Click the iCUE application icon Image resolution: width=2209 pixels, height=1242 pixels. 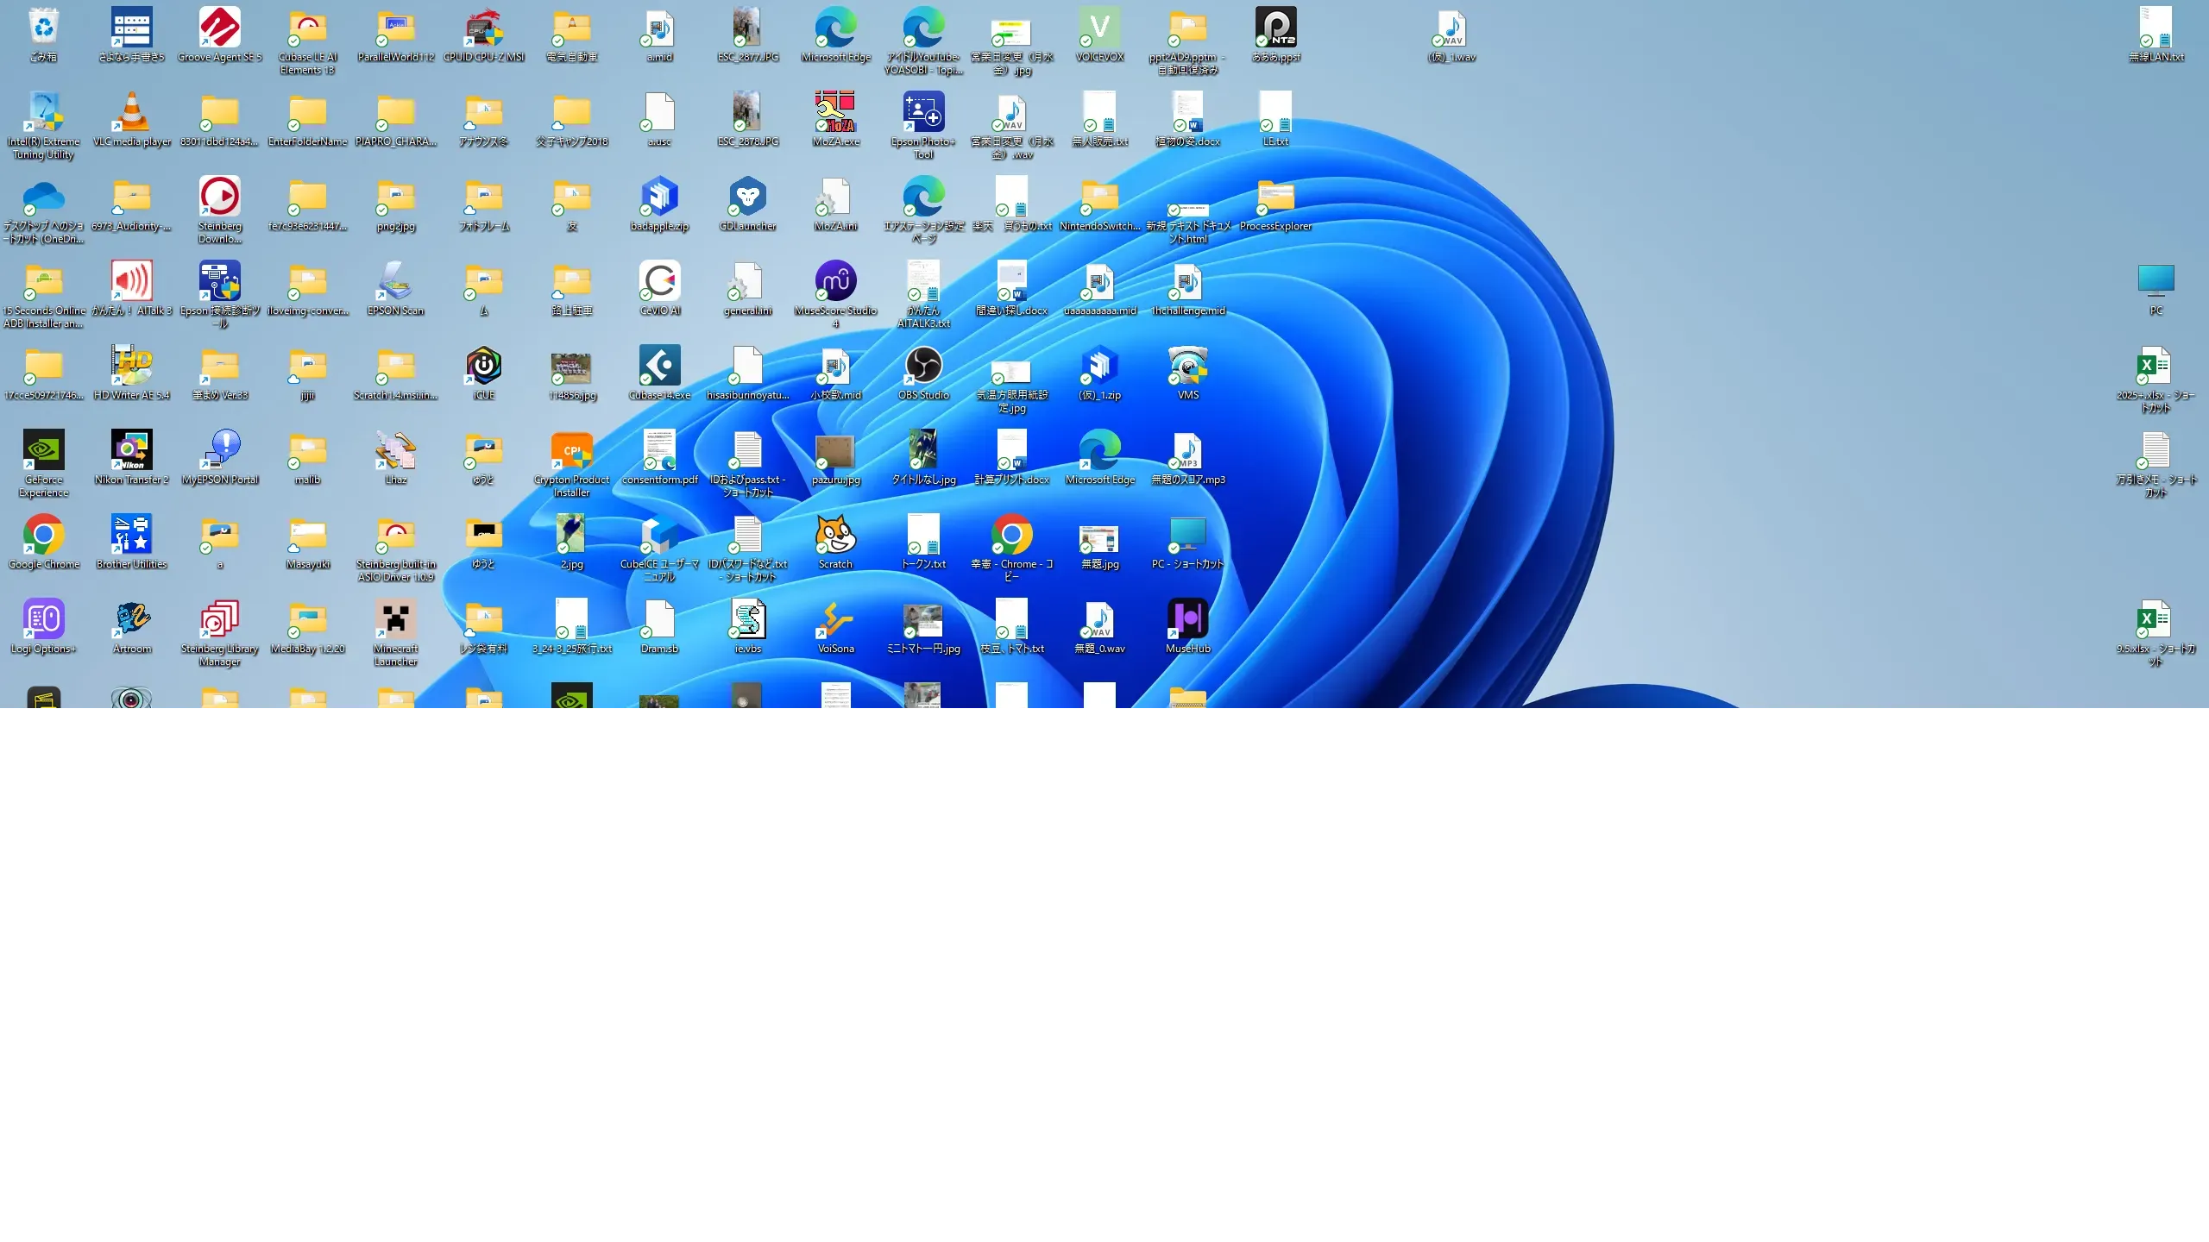[484, 366]
